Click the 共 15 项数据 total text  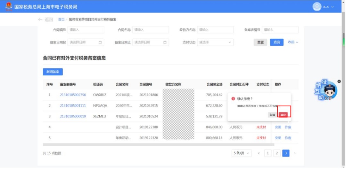(x=52, y=153)
